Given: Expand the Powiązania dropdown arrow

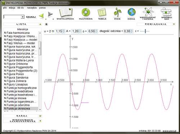Looking at the screenshot, I should [174, 24].
